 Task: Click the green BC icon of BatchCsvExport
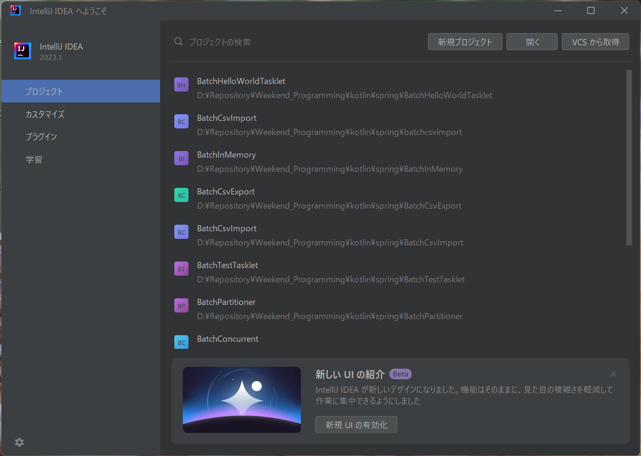coord(181,195)
